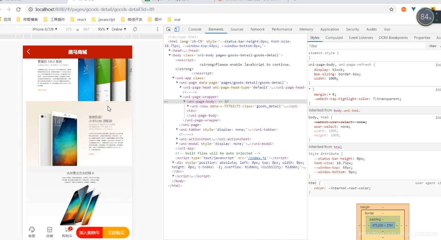Open the Vue devtools extension icon

click(413, 9)
